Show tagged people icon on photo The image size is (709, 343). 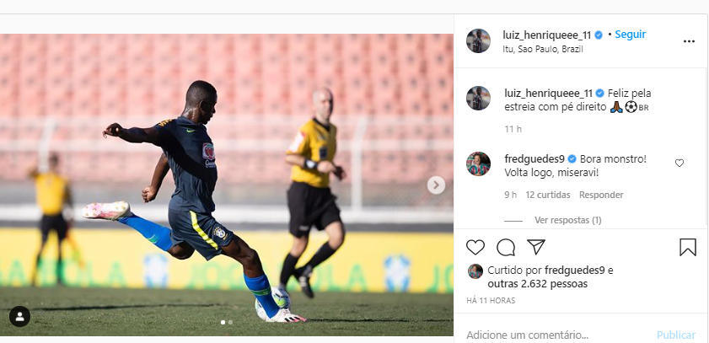click(x=19, y=316)
